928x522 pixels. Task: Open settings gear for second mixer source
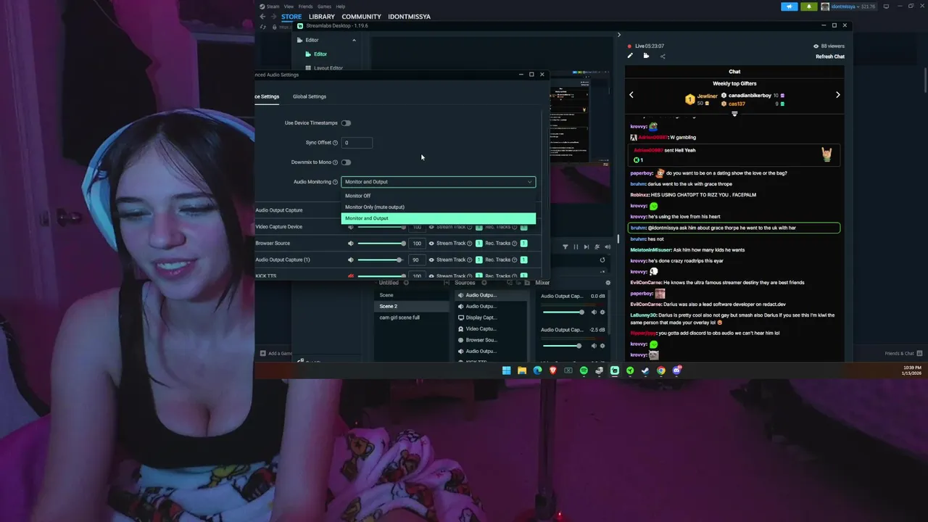coord(602,346)
